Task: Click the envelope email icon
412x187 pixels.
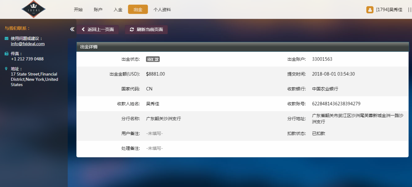Action: pos(7,38)
